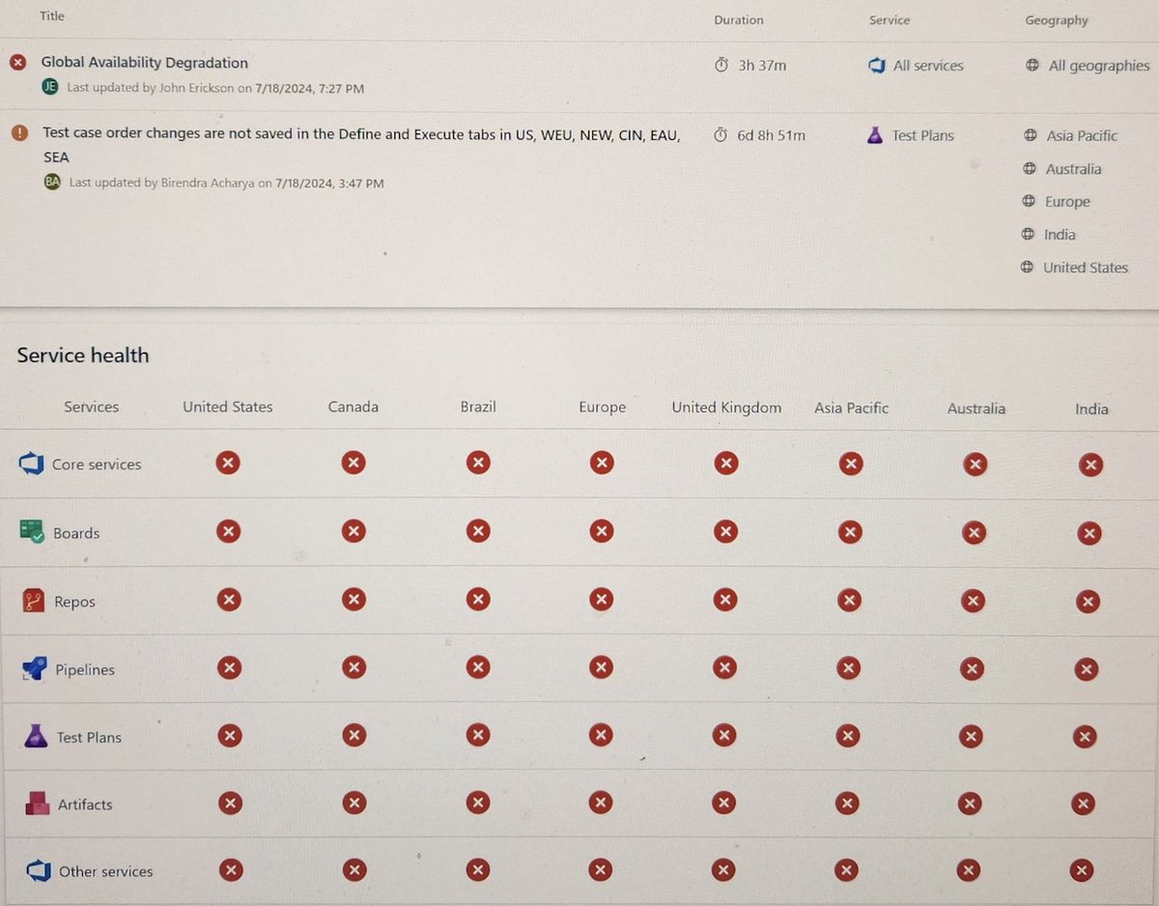Click the globe icon beside Australia geography

coord(1030,169)
